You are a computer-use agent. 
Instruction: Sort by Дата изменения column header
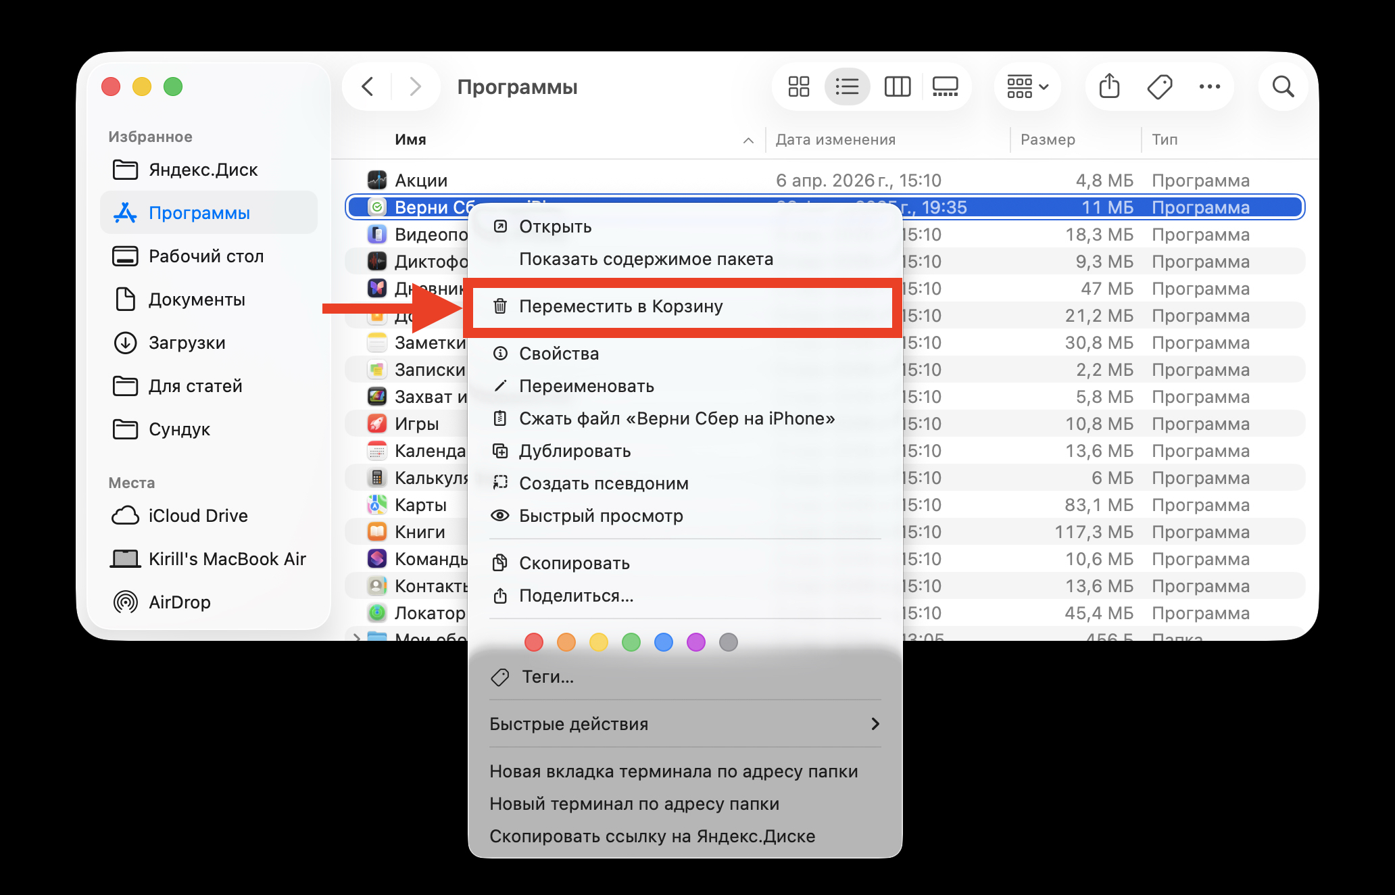pos(835,139)
